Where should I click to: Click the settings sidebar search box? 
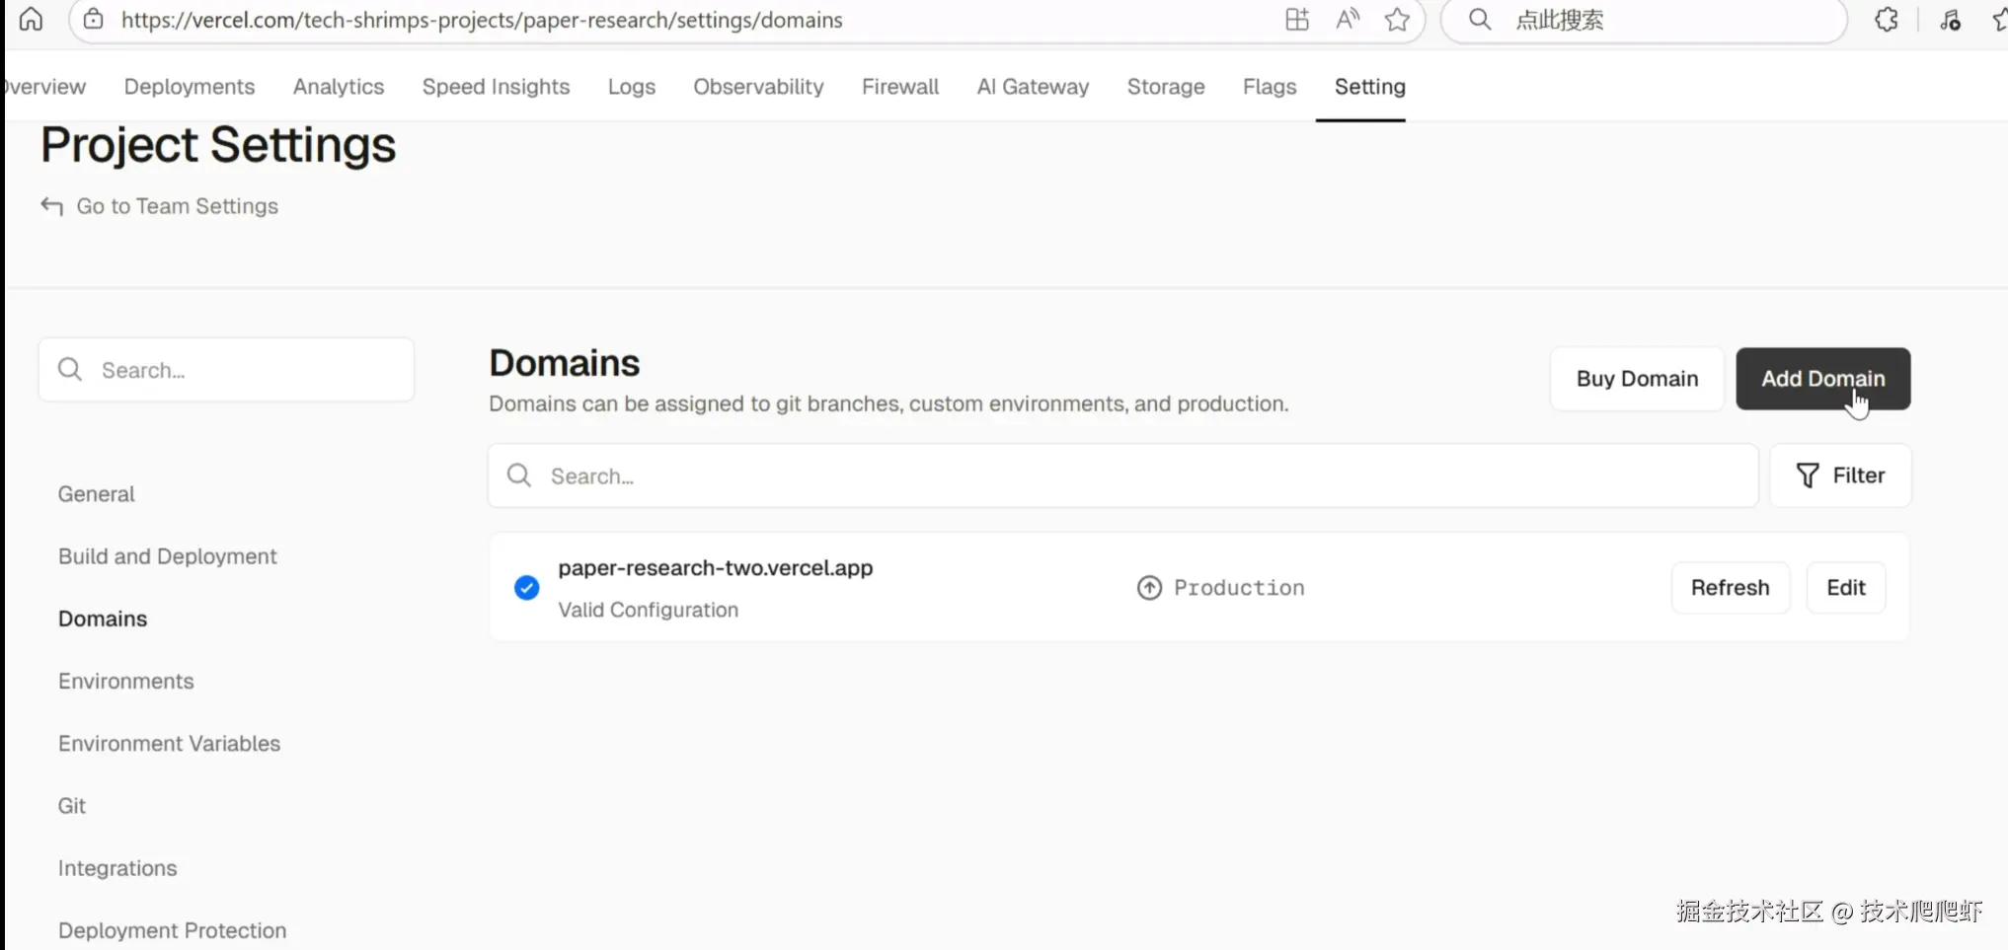[226, 370]
